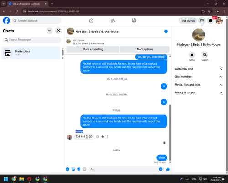Expand Media, files and links section
This screenshot has width=228, height=183.
pyautogui.click(x=198, y=85)
